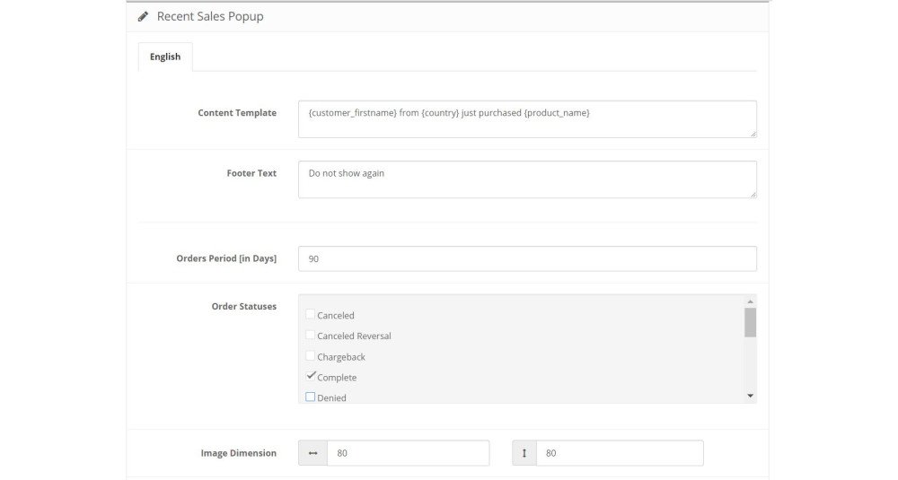Click the horizontal width arrow icon
Screen dimensions: 898x480
tap(313, 453)
